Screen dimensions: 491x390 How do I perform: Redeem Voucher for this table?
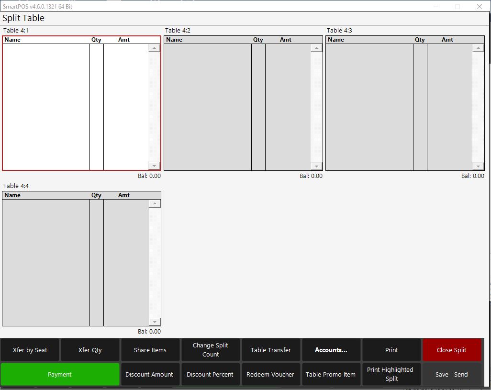(270, 374)
